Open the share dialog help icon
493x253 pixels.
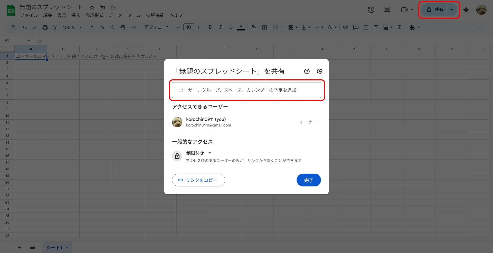pyautogui.click(x=307, y=71)
